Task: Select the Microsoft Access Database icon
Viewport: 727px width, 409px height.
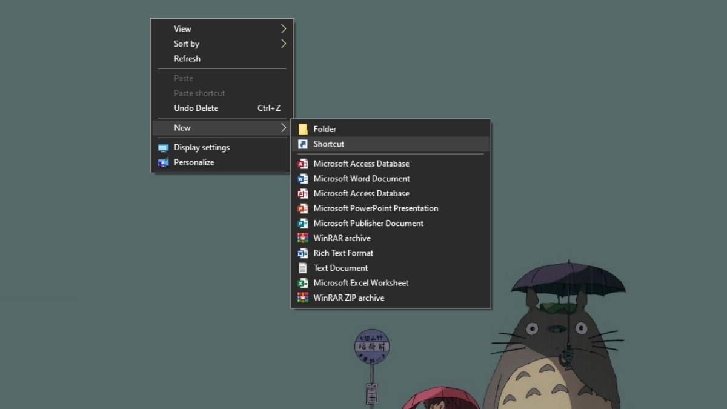Action: tap(302, 163)
